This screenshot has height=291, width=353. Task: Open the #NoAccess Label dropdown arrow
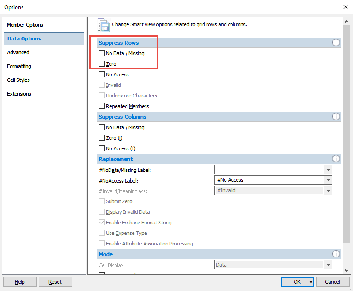[x=328, y=180]
